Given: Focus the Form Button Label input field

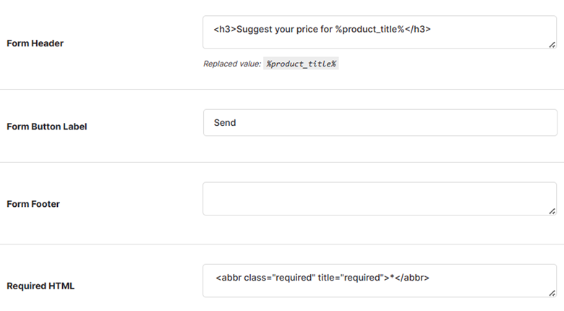Looking at the screenshot, I should [380, 123].
